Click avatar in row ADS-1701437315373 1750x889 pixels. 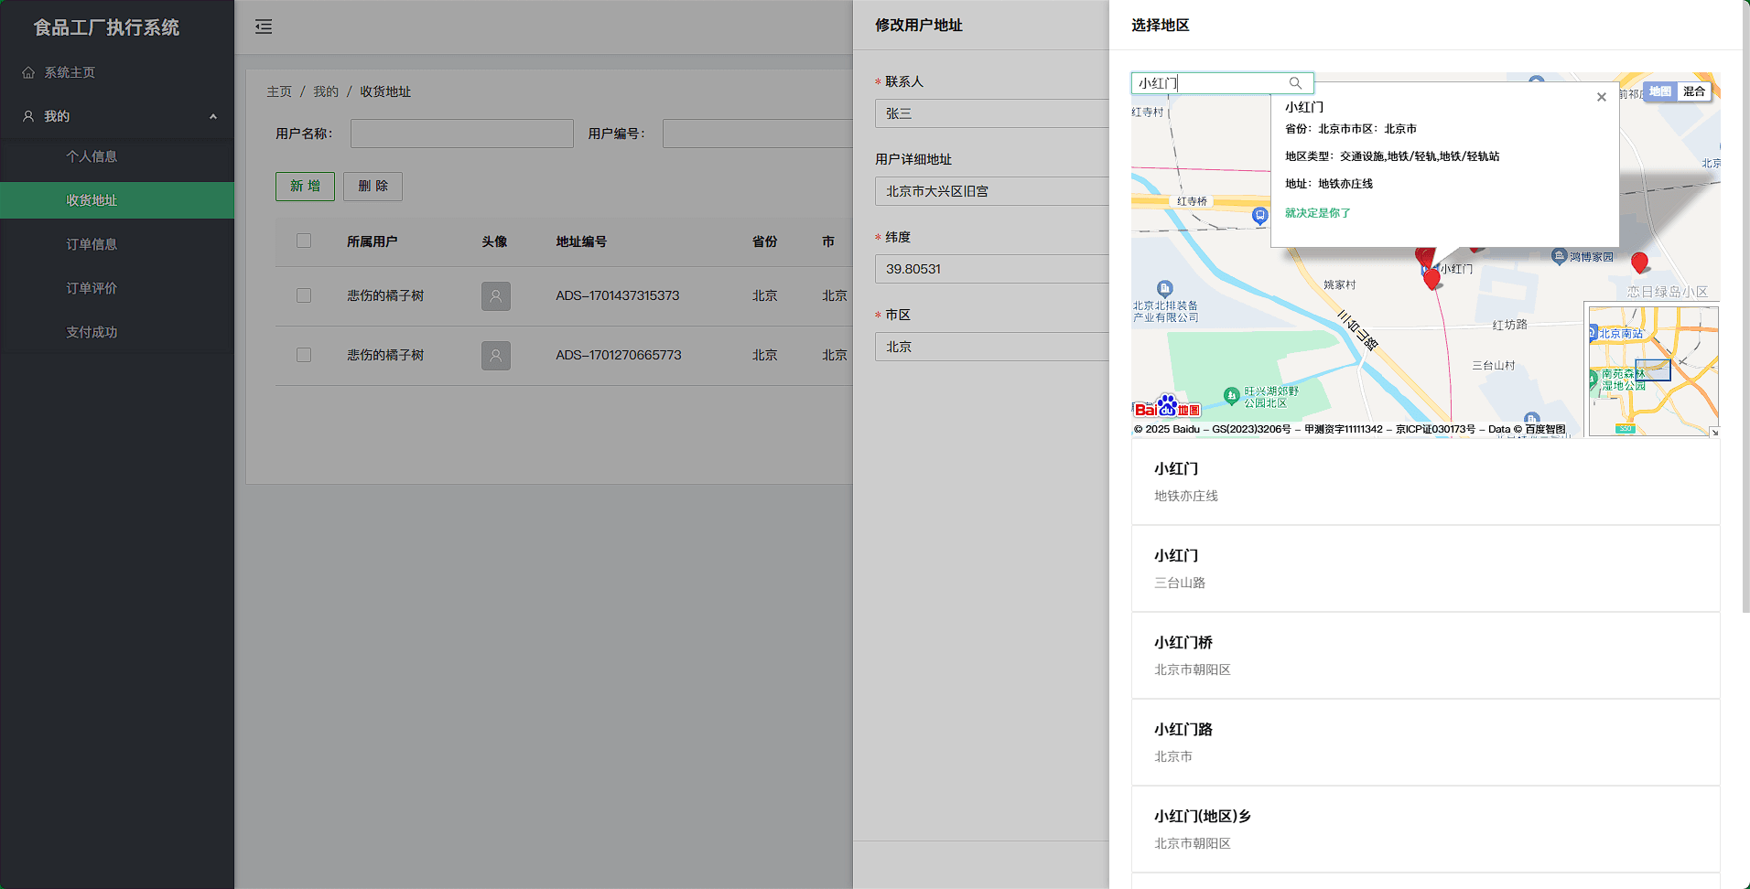pos(496,296)
